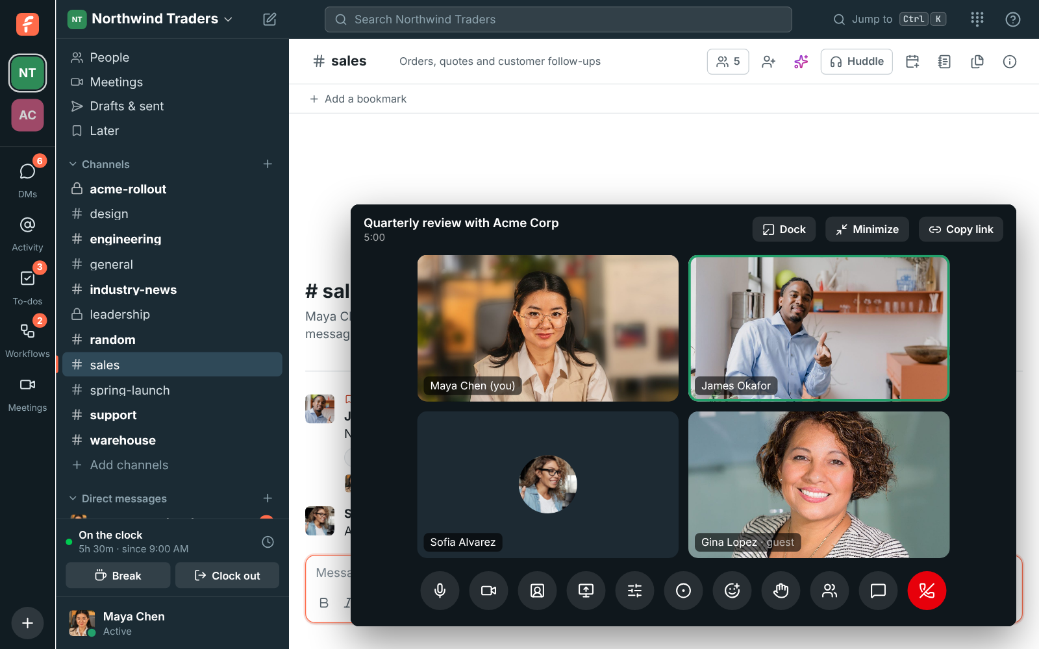This screenshot has height=649, width=1039.
Task: Open emoji reactions in huddle
Action: [x=732, y=591]
